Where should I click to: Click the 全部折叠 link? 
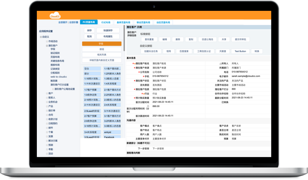[x=74, y=23]
